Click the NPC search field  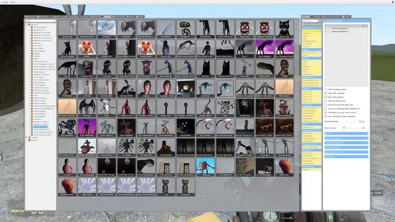point(40,21)
